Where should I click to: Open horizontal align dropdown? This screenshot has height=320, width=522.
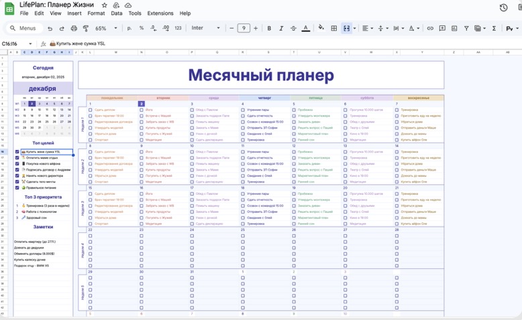tap(368, 29)
